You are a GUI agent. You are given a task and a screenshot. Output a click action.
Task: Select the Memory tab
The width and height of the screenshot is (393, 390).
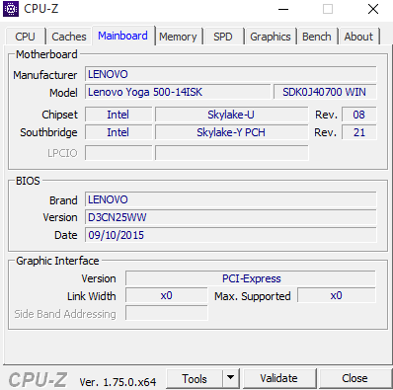tap(178, 37)
